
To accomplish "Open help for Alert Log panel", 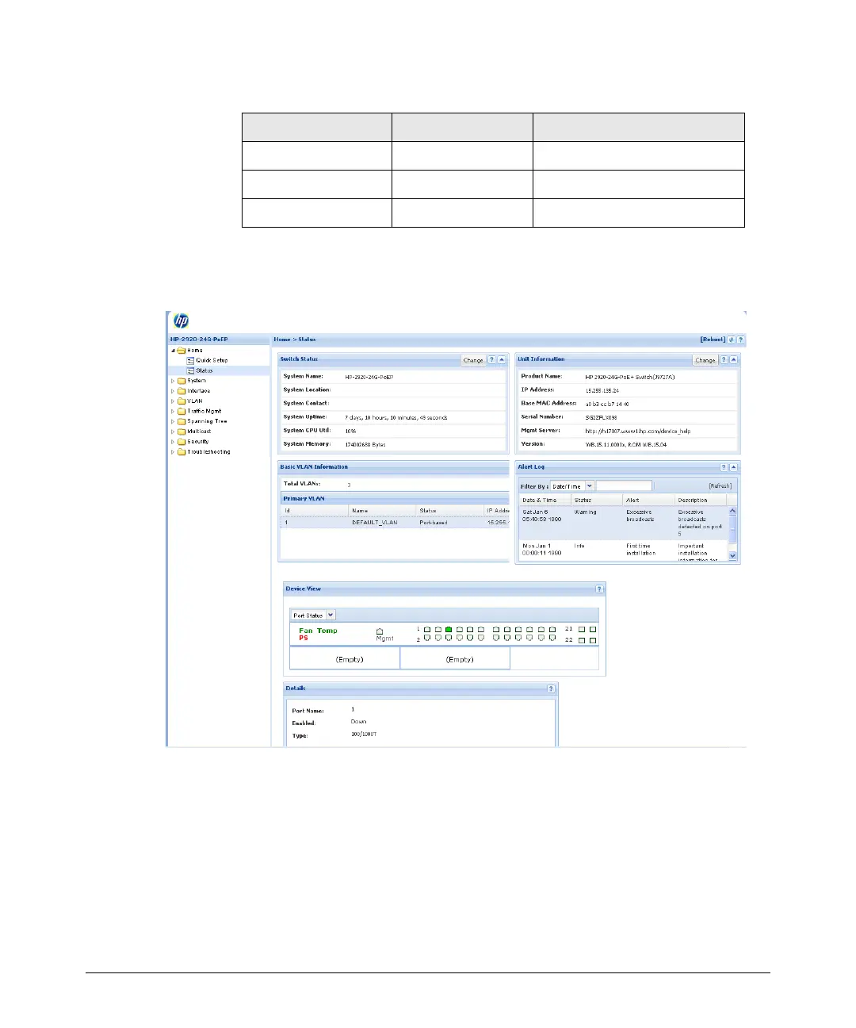I will click(724, 467).
